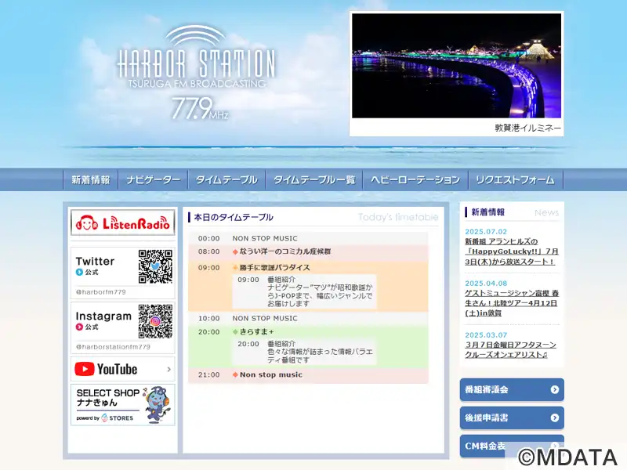Viewport: 627px width, 470px height.
Task: Click the 20:00 番組紹介 description box
Action: [x=304, y=352]
